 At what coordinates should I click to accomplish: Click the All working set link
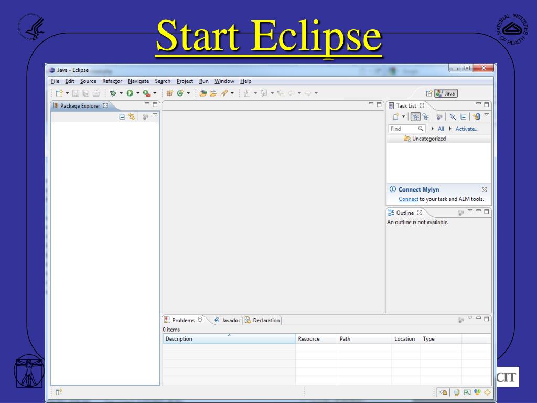coord(441,129)
